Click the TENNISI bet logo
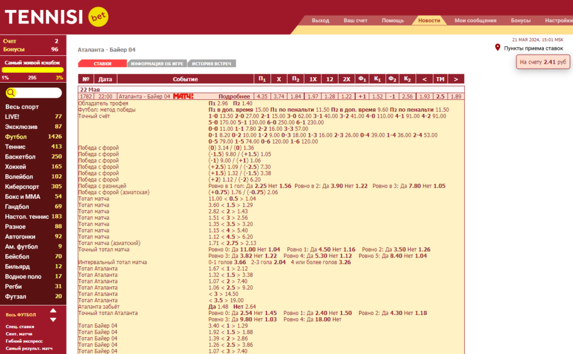The image size is (573, 354). pyautogui.click(x=57, y=17)
